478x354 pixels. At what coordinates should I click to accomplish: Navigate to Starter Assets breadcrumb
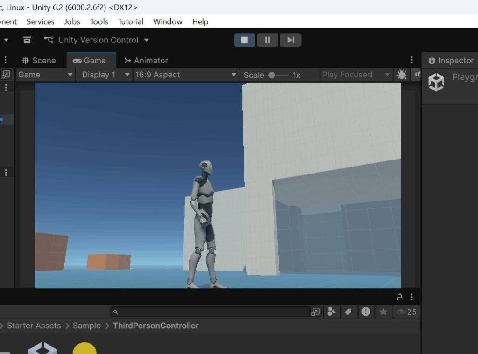[34, 326]
